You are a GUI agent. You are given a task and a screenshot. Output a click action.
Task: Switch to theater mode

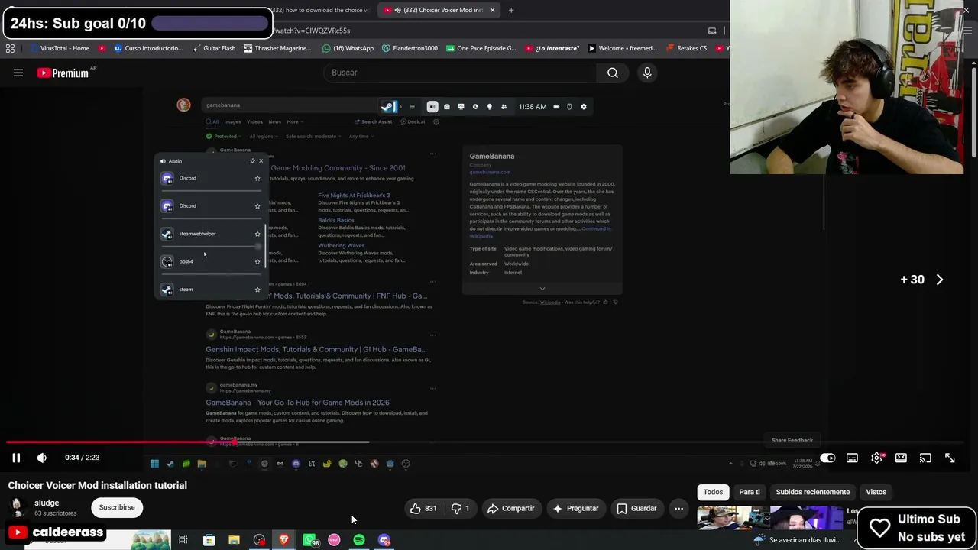[901, 458]
